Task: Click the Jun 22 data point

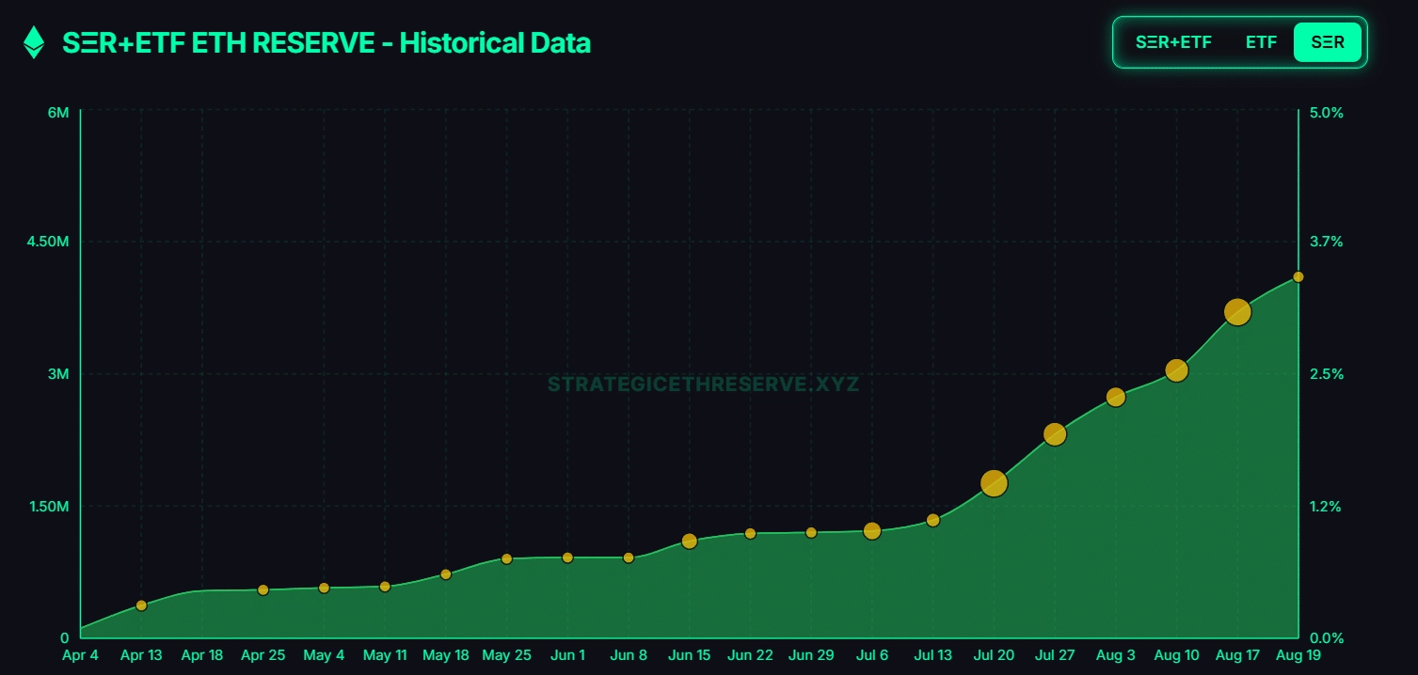Action: [x=750, y=534]
